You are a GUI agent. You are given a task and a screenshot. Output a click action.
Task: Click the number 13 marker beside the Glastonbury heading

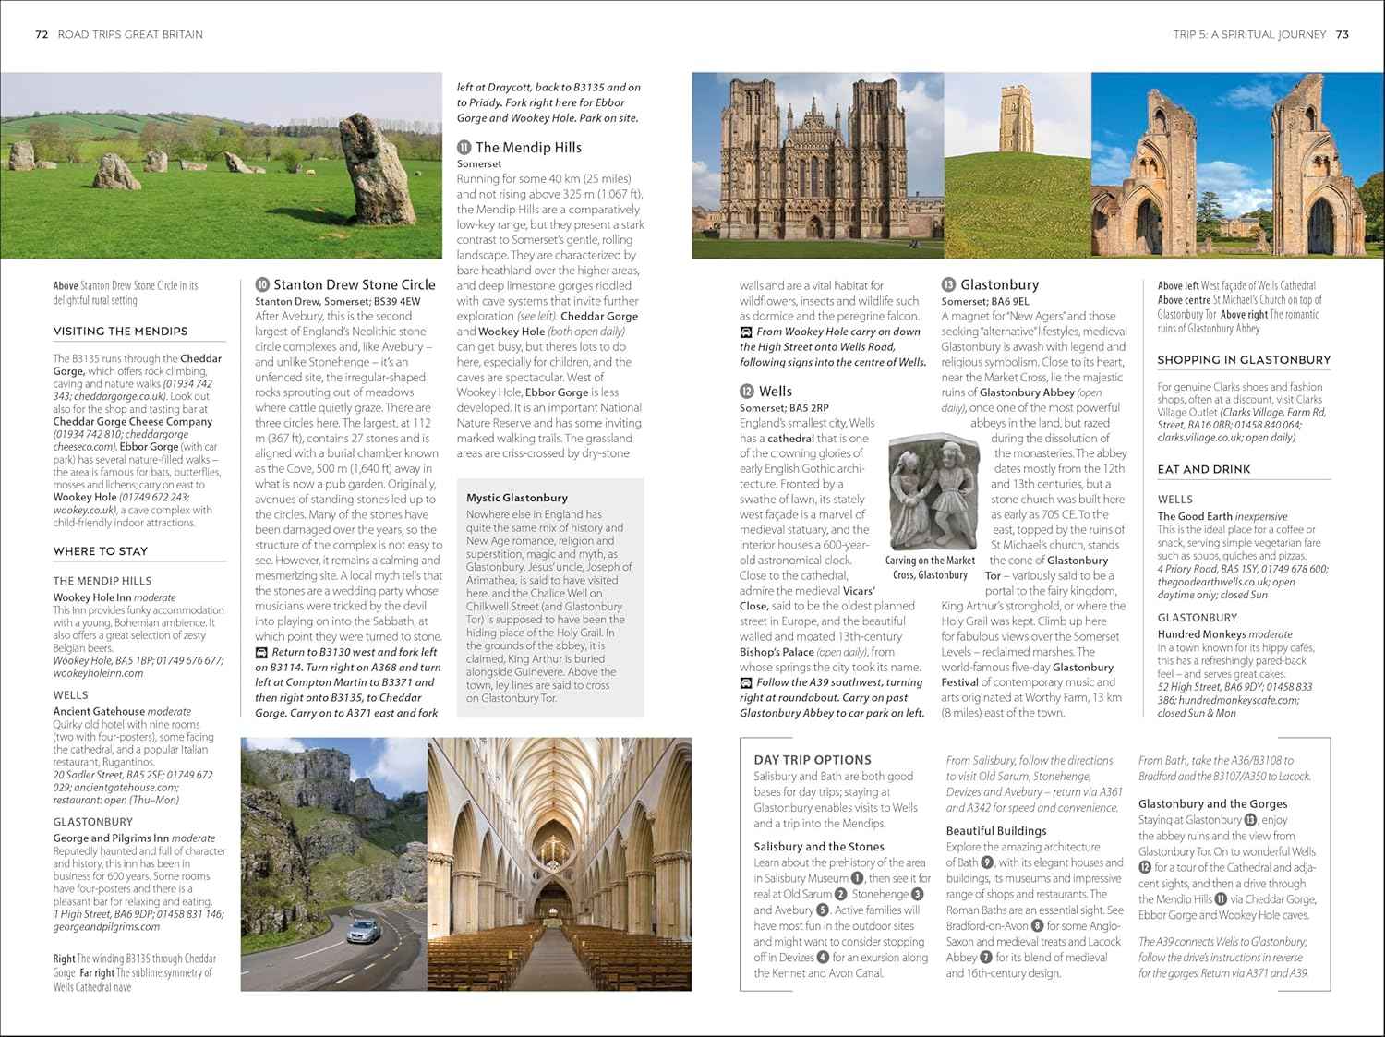(x=948, y=285)
